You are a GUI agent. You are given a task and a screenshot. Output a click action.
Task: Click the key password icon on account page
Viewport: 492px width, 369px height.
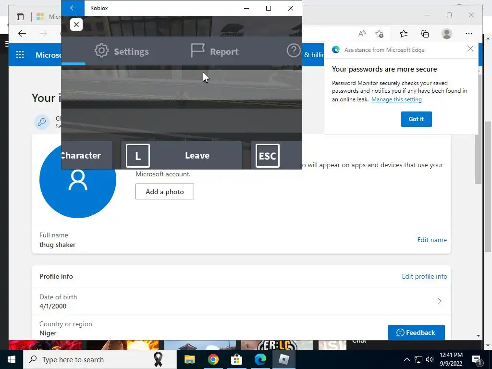coord(42,122)
